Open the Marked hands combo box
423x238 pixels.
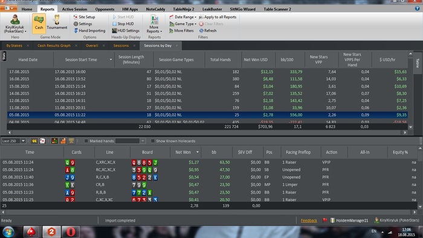131,141
